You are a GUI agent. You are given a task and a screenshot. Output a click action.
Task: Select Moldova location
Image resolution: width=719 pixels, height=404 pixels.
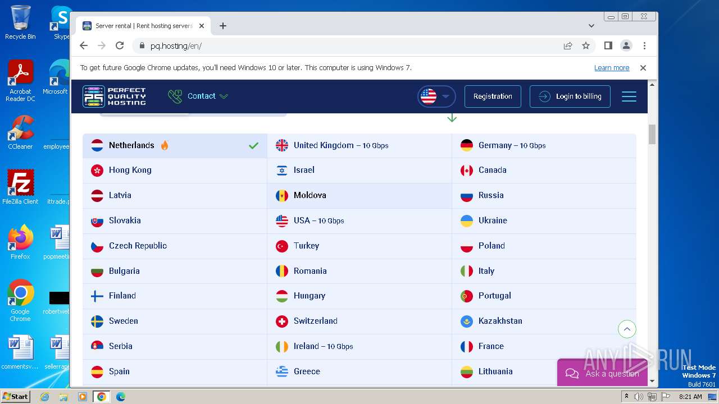pyautogui.click(x=359, y=195)
